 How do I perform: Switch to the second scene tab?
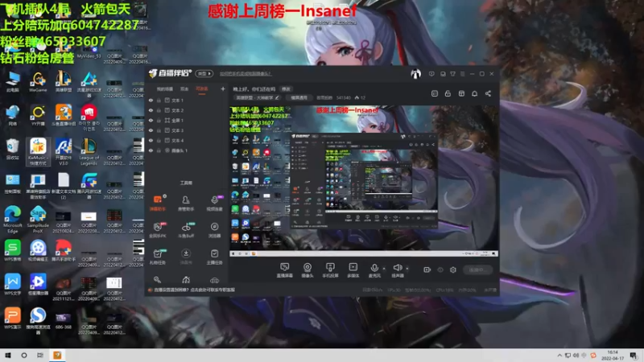pos(184,89)
